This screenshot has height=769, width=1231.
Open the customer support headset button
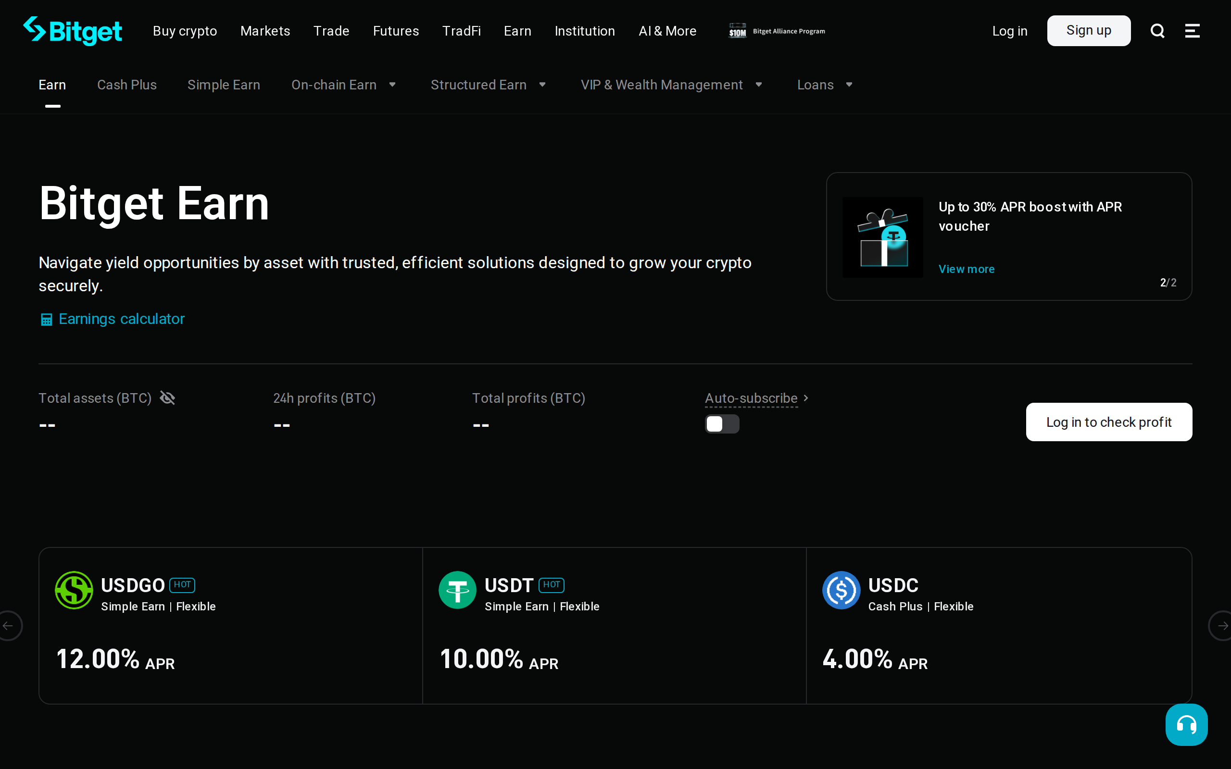[x=1186, y=724]
